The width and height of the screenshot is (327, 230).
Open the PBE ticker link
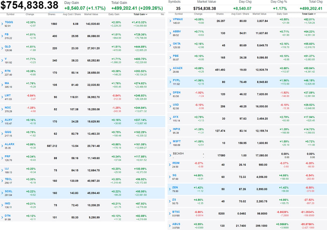[176, 56]
